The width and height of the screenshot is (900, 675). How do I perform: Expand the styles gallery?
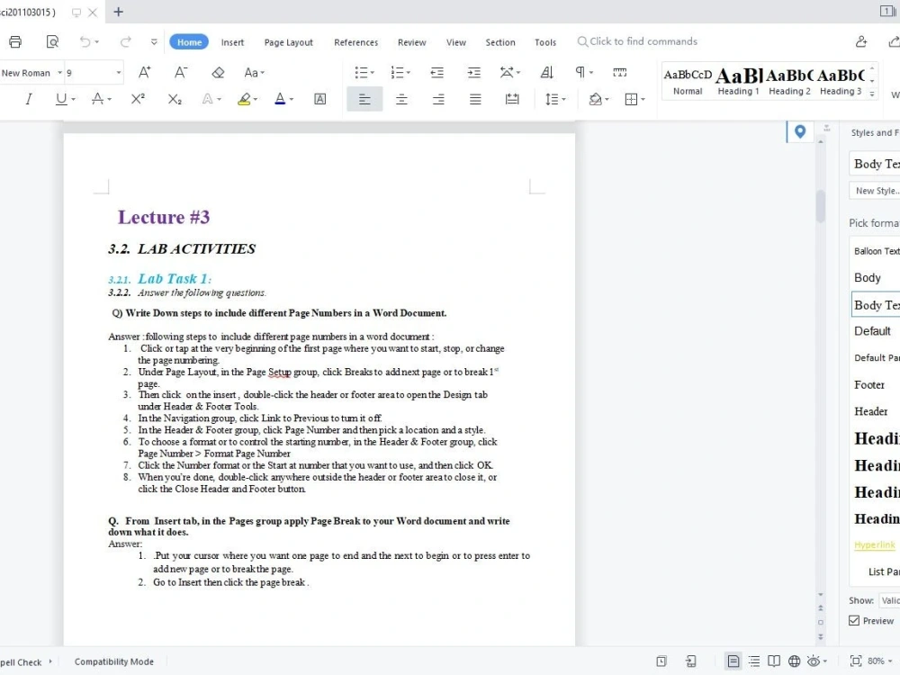(872, 93)
